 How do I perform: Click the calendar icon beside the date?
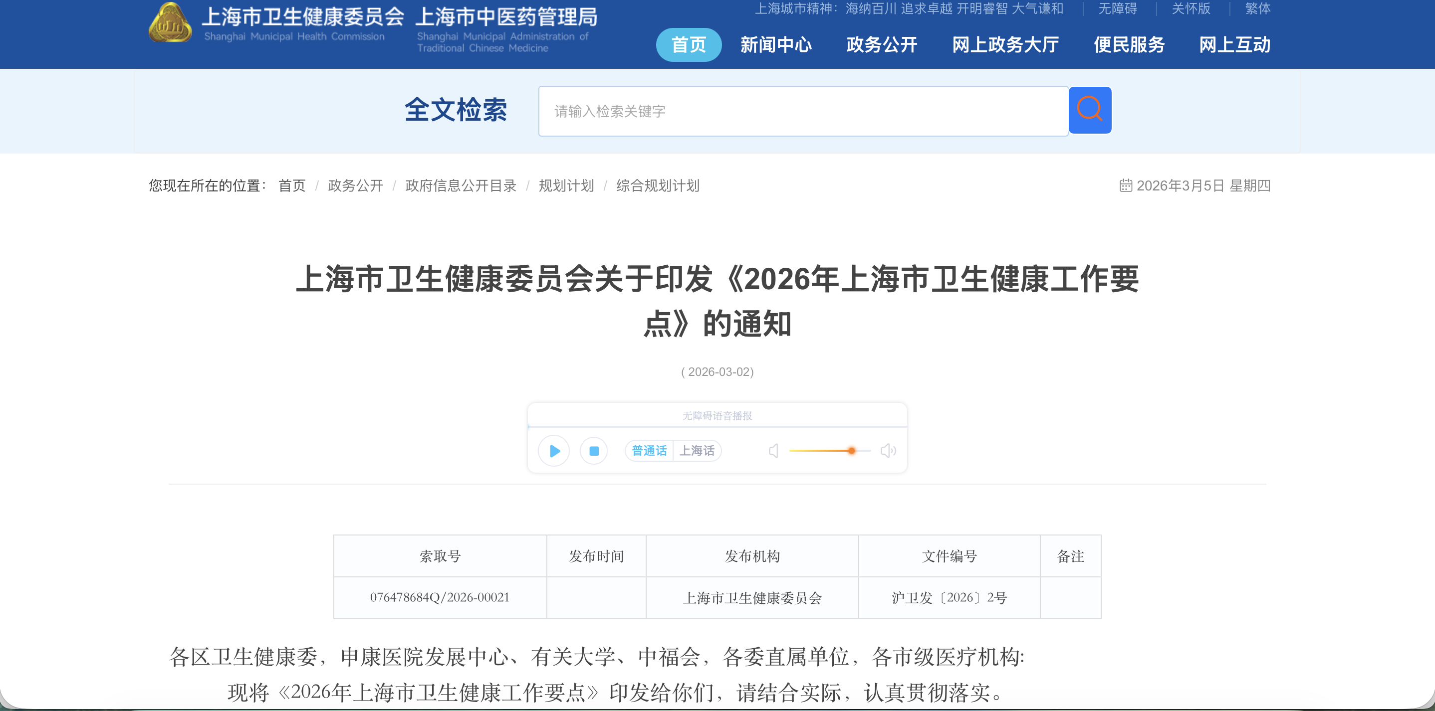(1125, 185)
